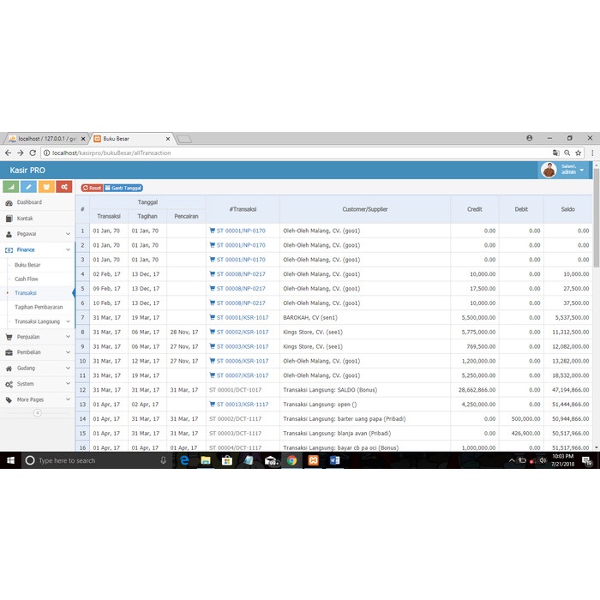
Task: Reload the page in the browser
Action: (33, 153)
